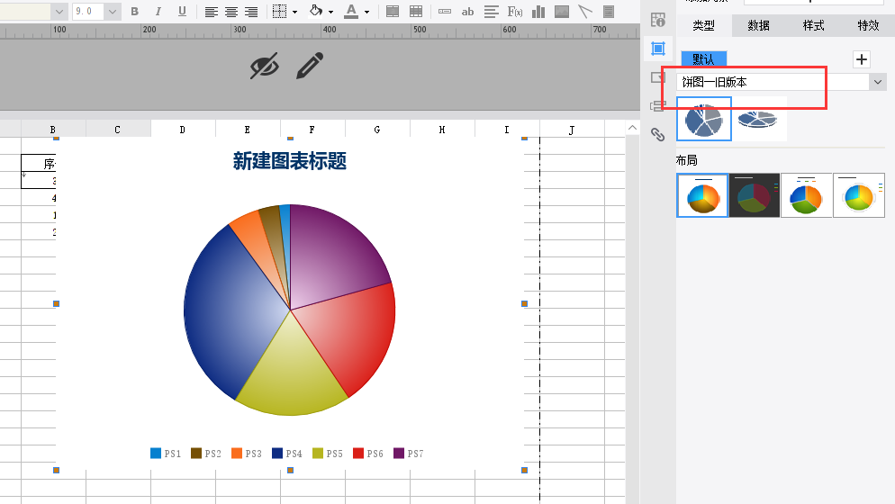Image resolution: width=895 pixels, height=504 pixels.
Task: Insert rich text 'ab' element
Action: [467, 12]
